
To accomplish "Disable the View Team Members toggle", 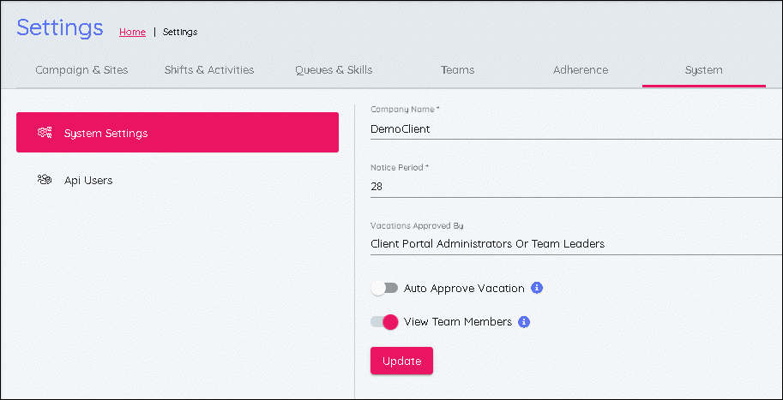I will tap(384, 322).
